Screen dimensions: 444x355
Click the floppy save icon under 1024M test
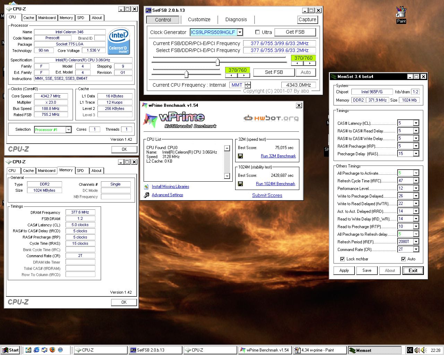tap(240, 184)
